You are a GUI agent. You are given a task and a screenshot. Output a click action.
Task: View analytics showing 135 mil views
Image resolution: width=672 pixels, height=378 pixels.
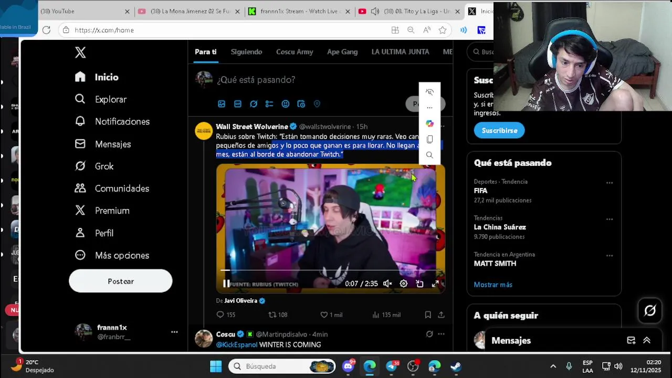pyautogui.click(x=386, y=314)
